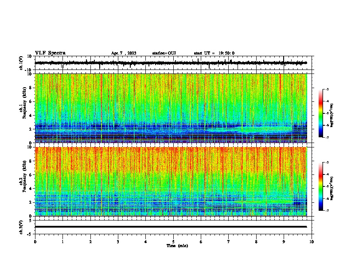
Task: Click the ch.1 spectrogram color scale bar
Action: (x=320, y=113)
